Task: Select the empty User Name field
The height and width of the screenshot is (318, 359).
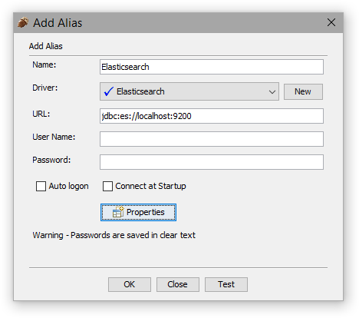Action: pyautogui.click(x=212, y=139)
